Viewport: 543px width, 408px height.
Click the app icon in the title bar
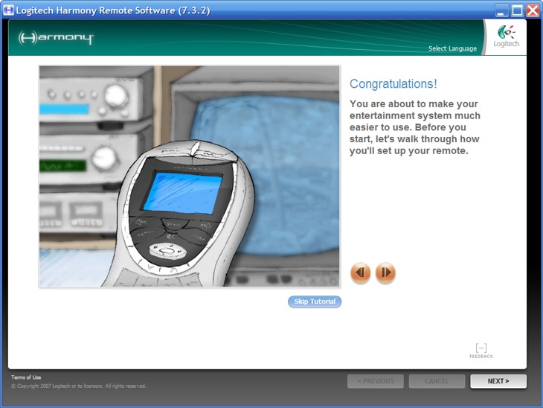pos(8,10)
